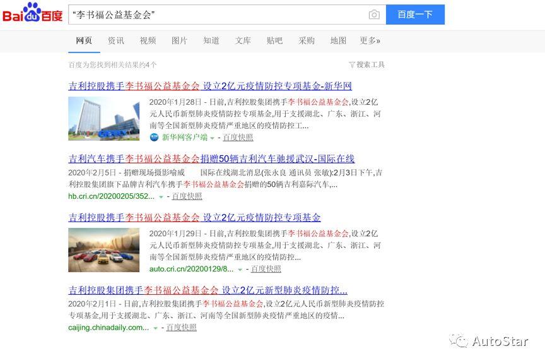Image resolution: width=545 pixels, height=363 pixels.
Task: Open fourth result title 吉利控股集团携手
Action: (208, 290)
